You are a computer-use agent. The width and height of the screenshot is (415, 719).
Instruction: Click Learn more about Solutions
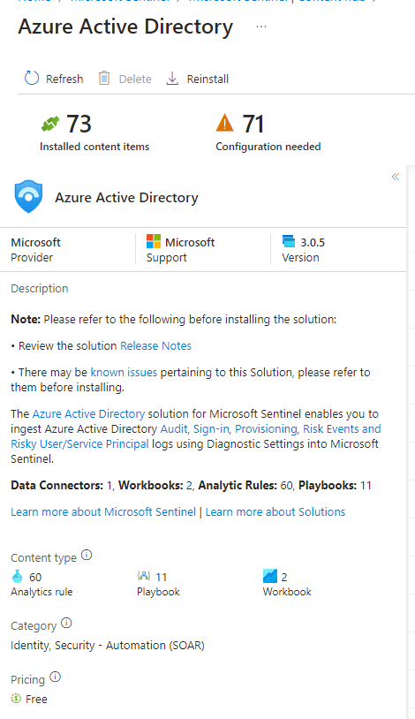coord(275,511)
